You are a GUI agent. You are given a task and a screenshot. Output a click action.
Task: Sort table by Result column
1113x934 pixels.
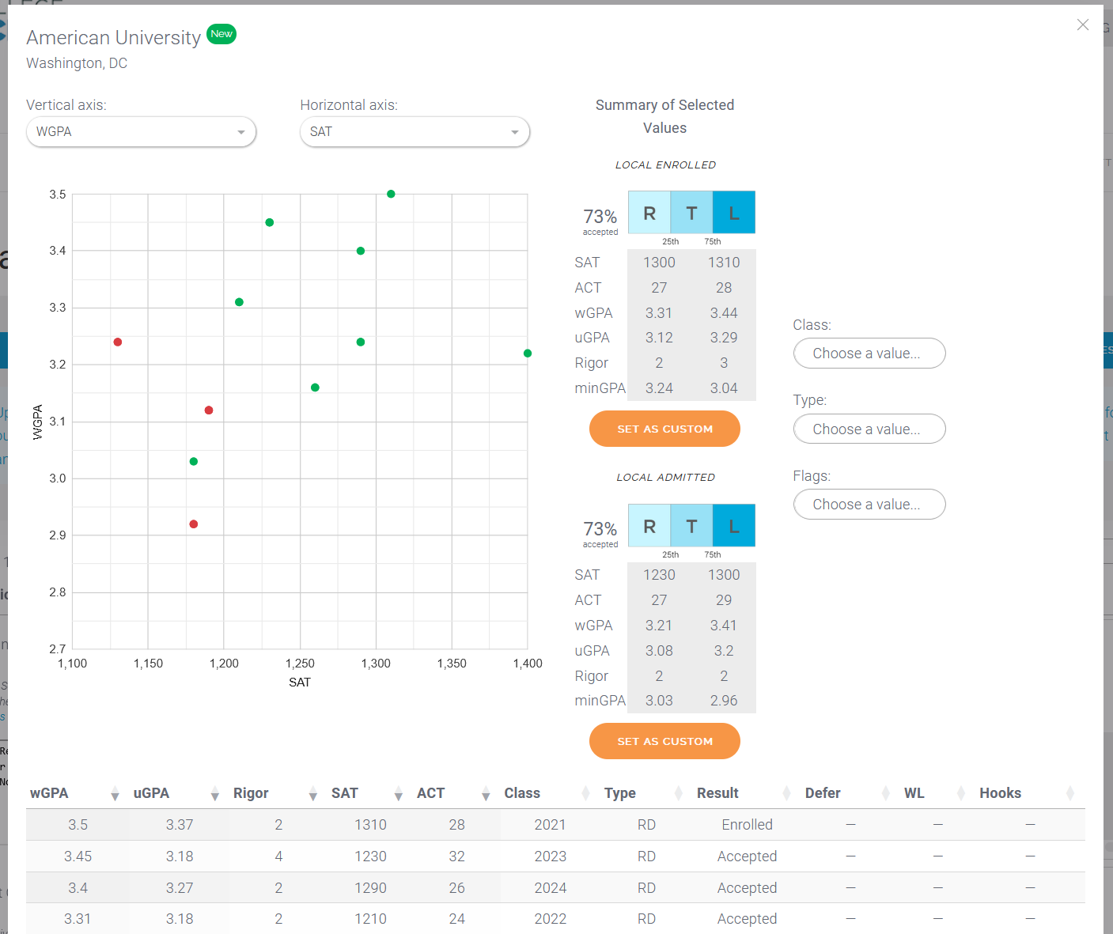[x=786, y=793]
